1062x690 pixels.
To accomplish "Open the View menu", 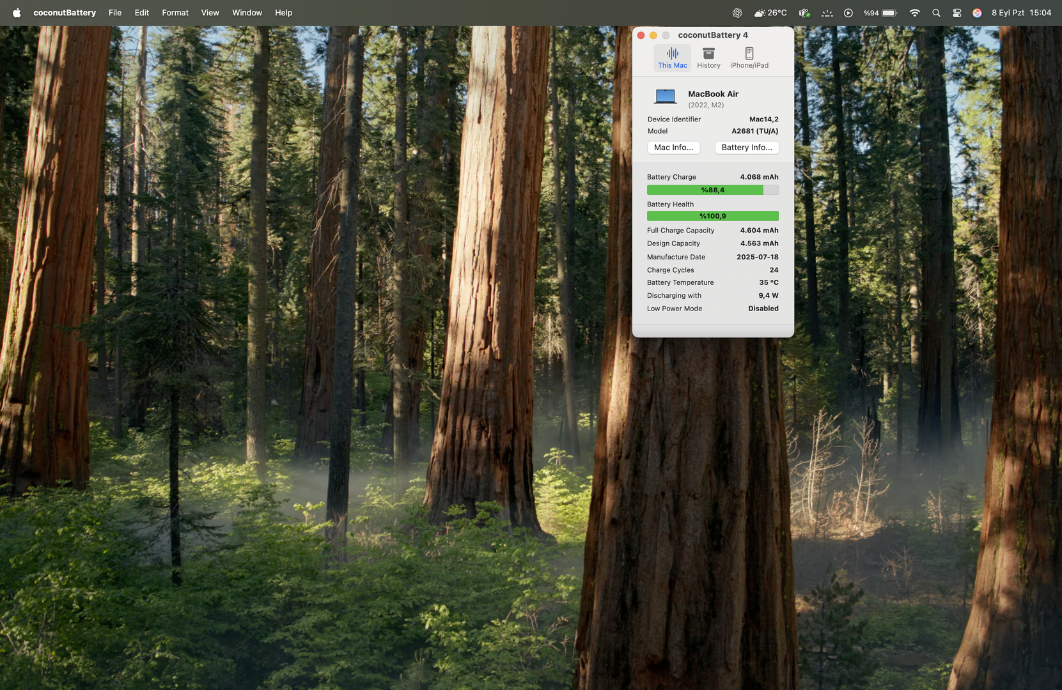I will (x=210, y=13).
